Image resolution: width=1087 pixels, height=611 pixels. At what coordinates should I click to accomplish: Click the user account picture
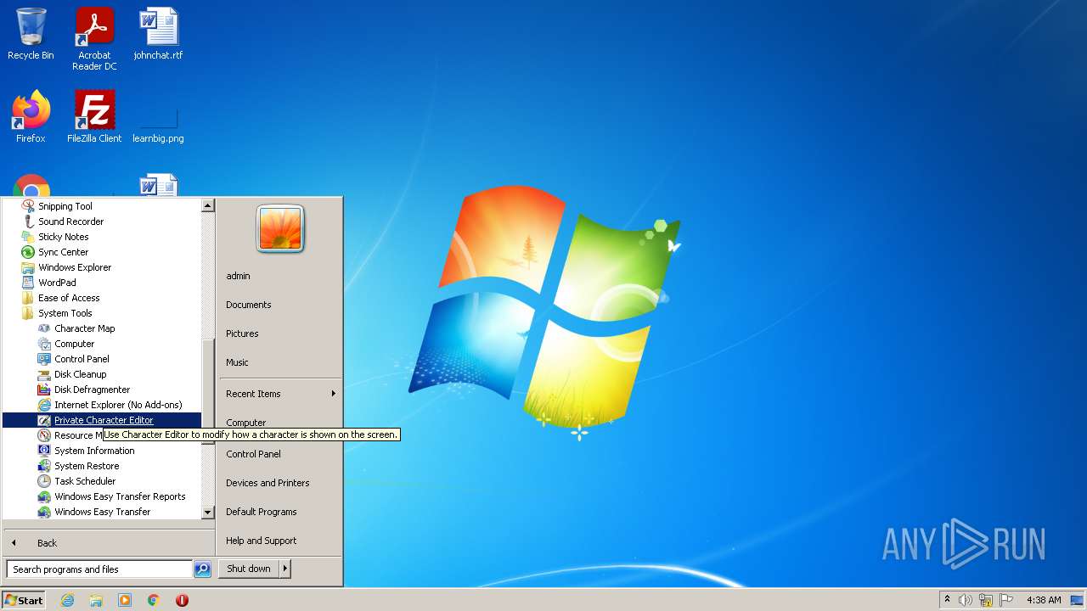[280, 228]
